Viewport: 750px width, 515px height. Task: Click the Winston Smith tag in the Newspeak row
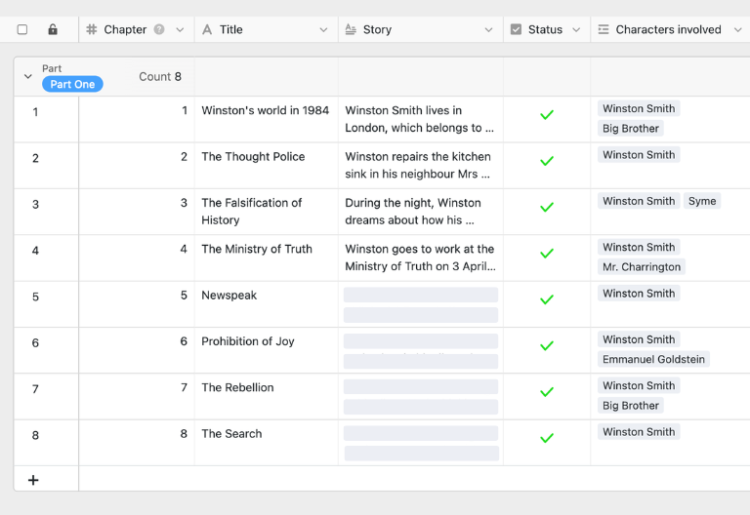point(639,294)
